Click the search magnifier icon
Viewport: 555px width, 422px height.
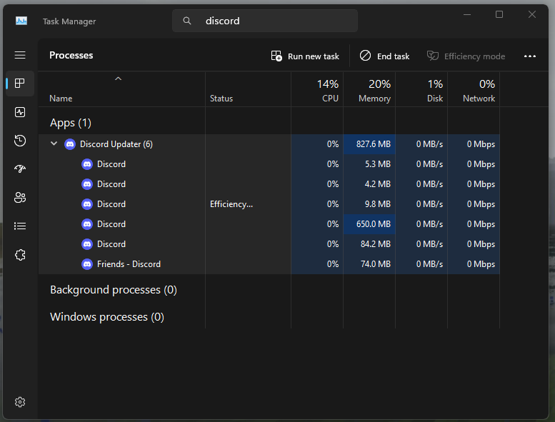coord(187,21)
